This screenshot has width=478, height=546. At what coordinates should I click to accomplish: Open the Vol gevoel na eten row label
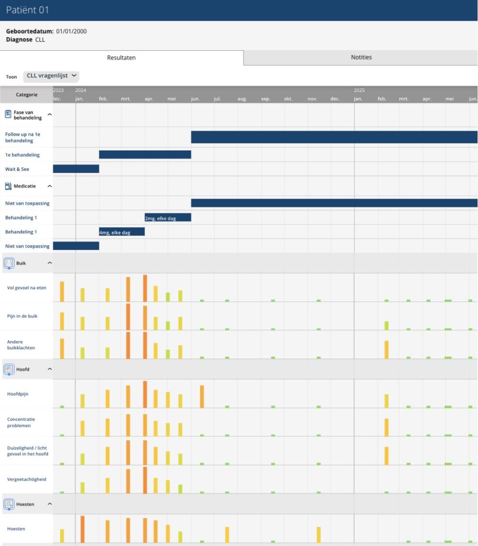(27, 288)
